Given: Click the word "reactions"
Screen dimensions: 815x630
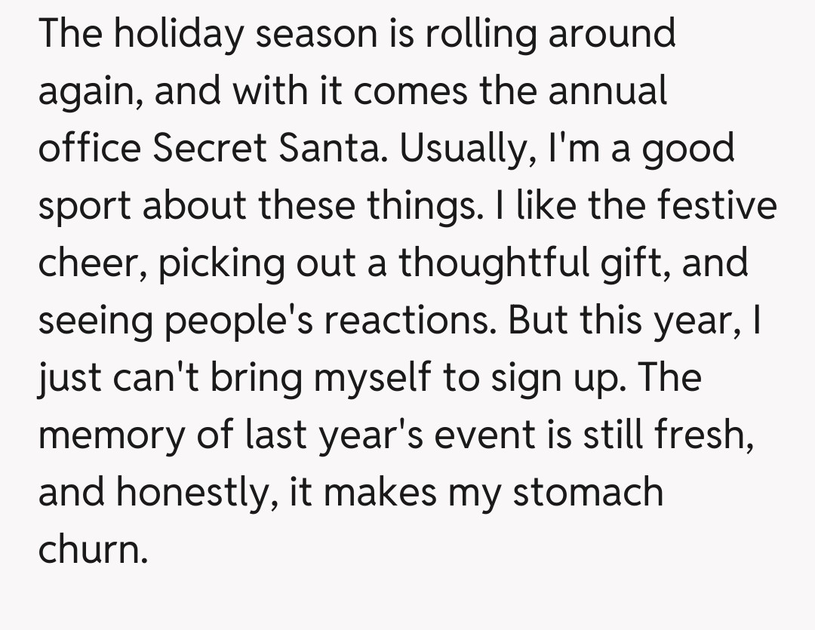Looking at the screenshot, I should point(409,321).
